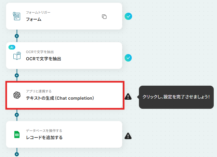
Task: Click warning triangle beside レコードを追加する
Action: (x=128, y=136)
